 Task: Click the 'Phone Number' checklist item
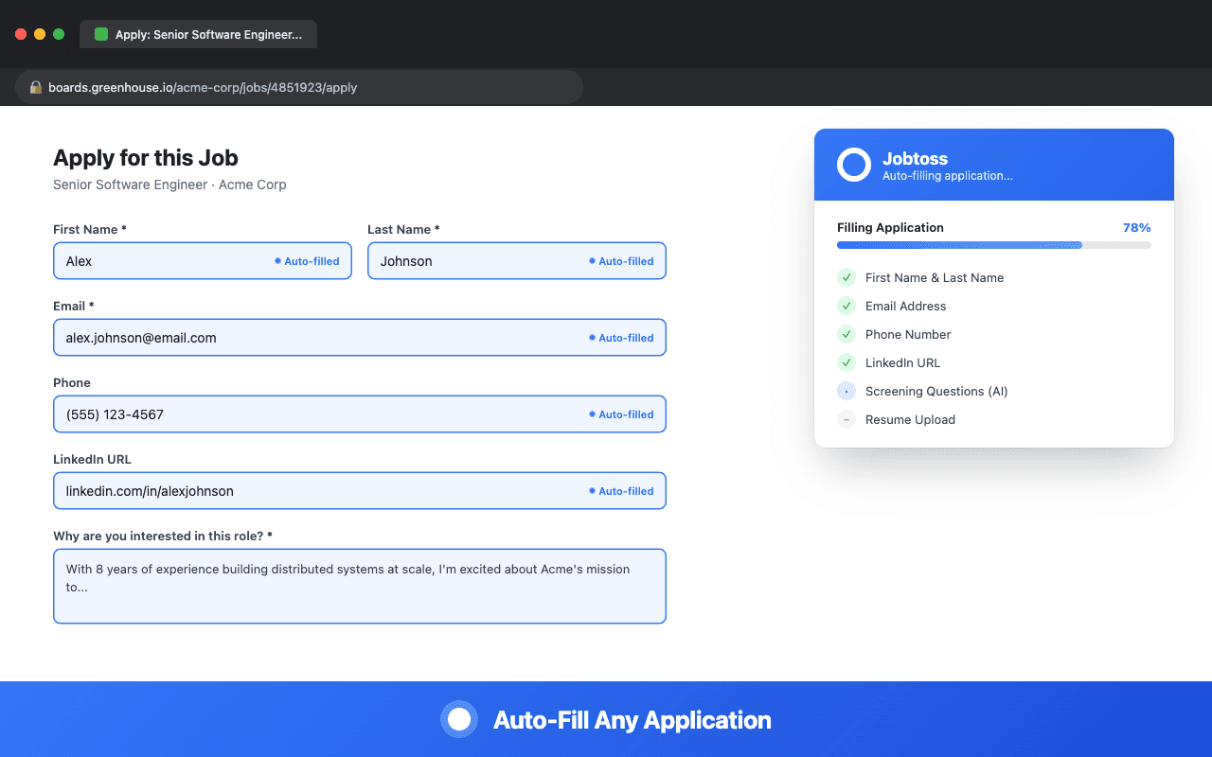[x=994, y=334]
